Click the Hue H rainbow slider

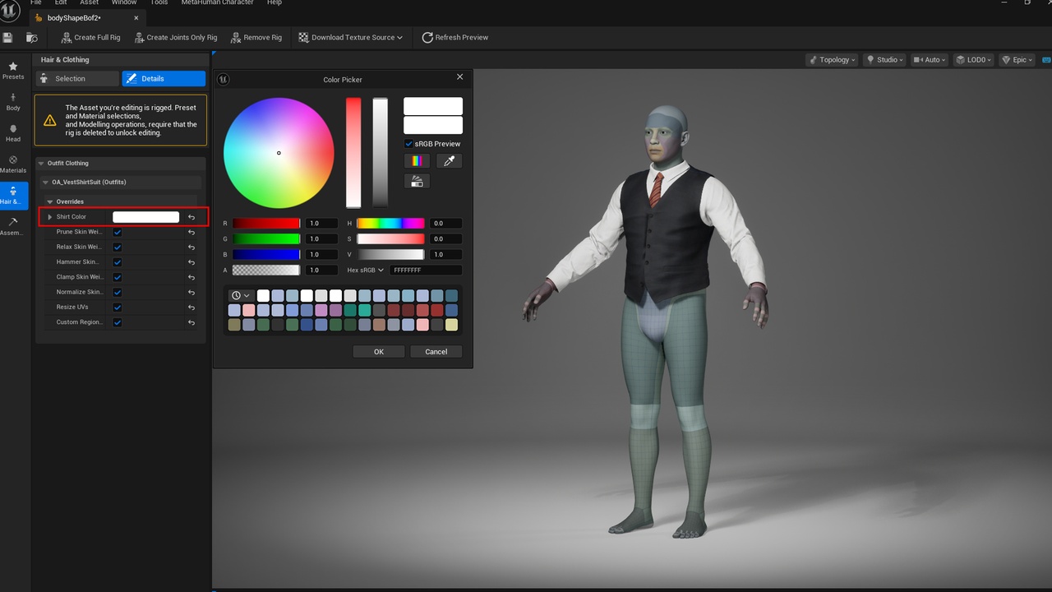coord(390,224)
